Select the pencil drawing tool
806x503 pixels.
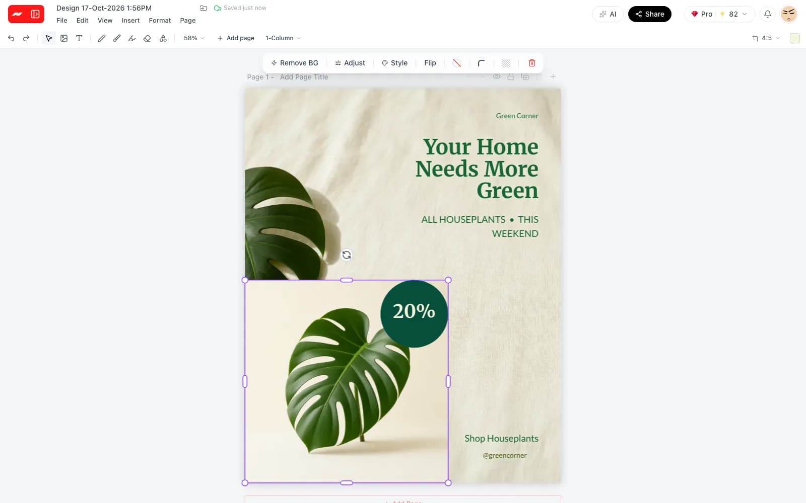coord(101,38)
